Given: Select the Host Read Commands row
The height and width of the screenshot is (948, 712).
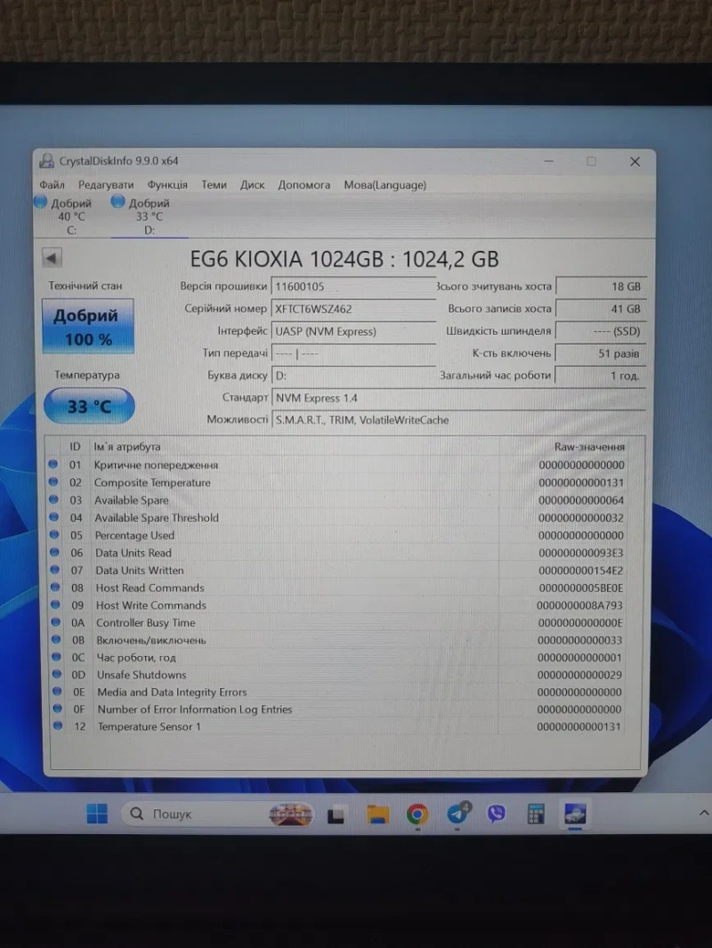Looking at the screenshot, I should 337,587.
